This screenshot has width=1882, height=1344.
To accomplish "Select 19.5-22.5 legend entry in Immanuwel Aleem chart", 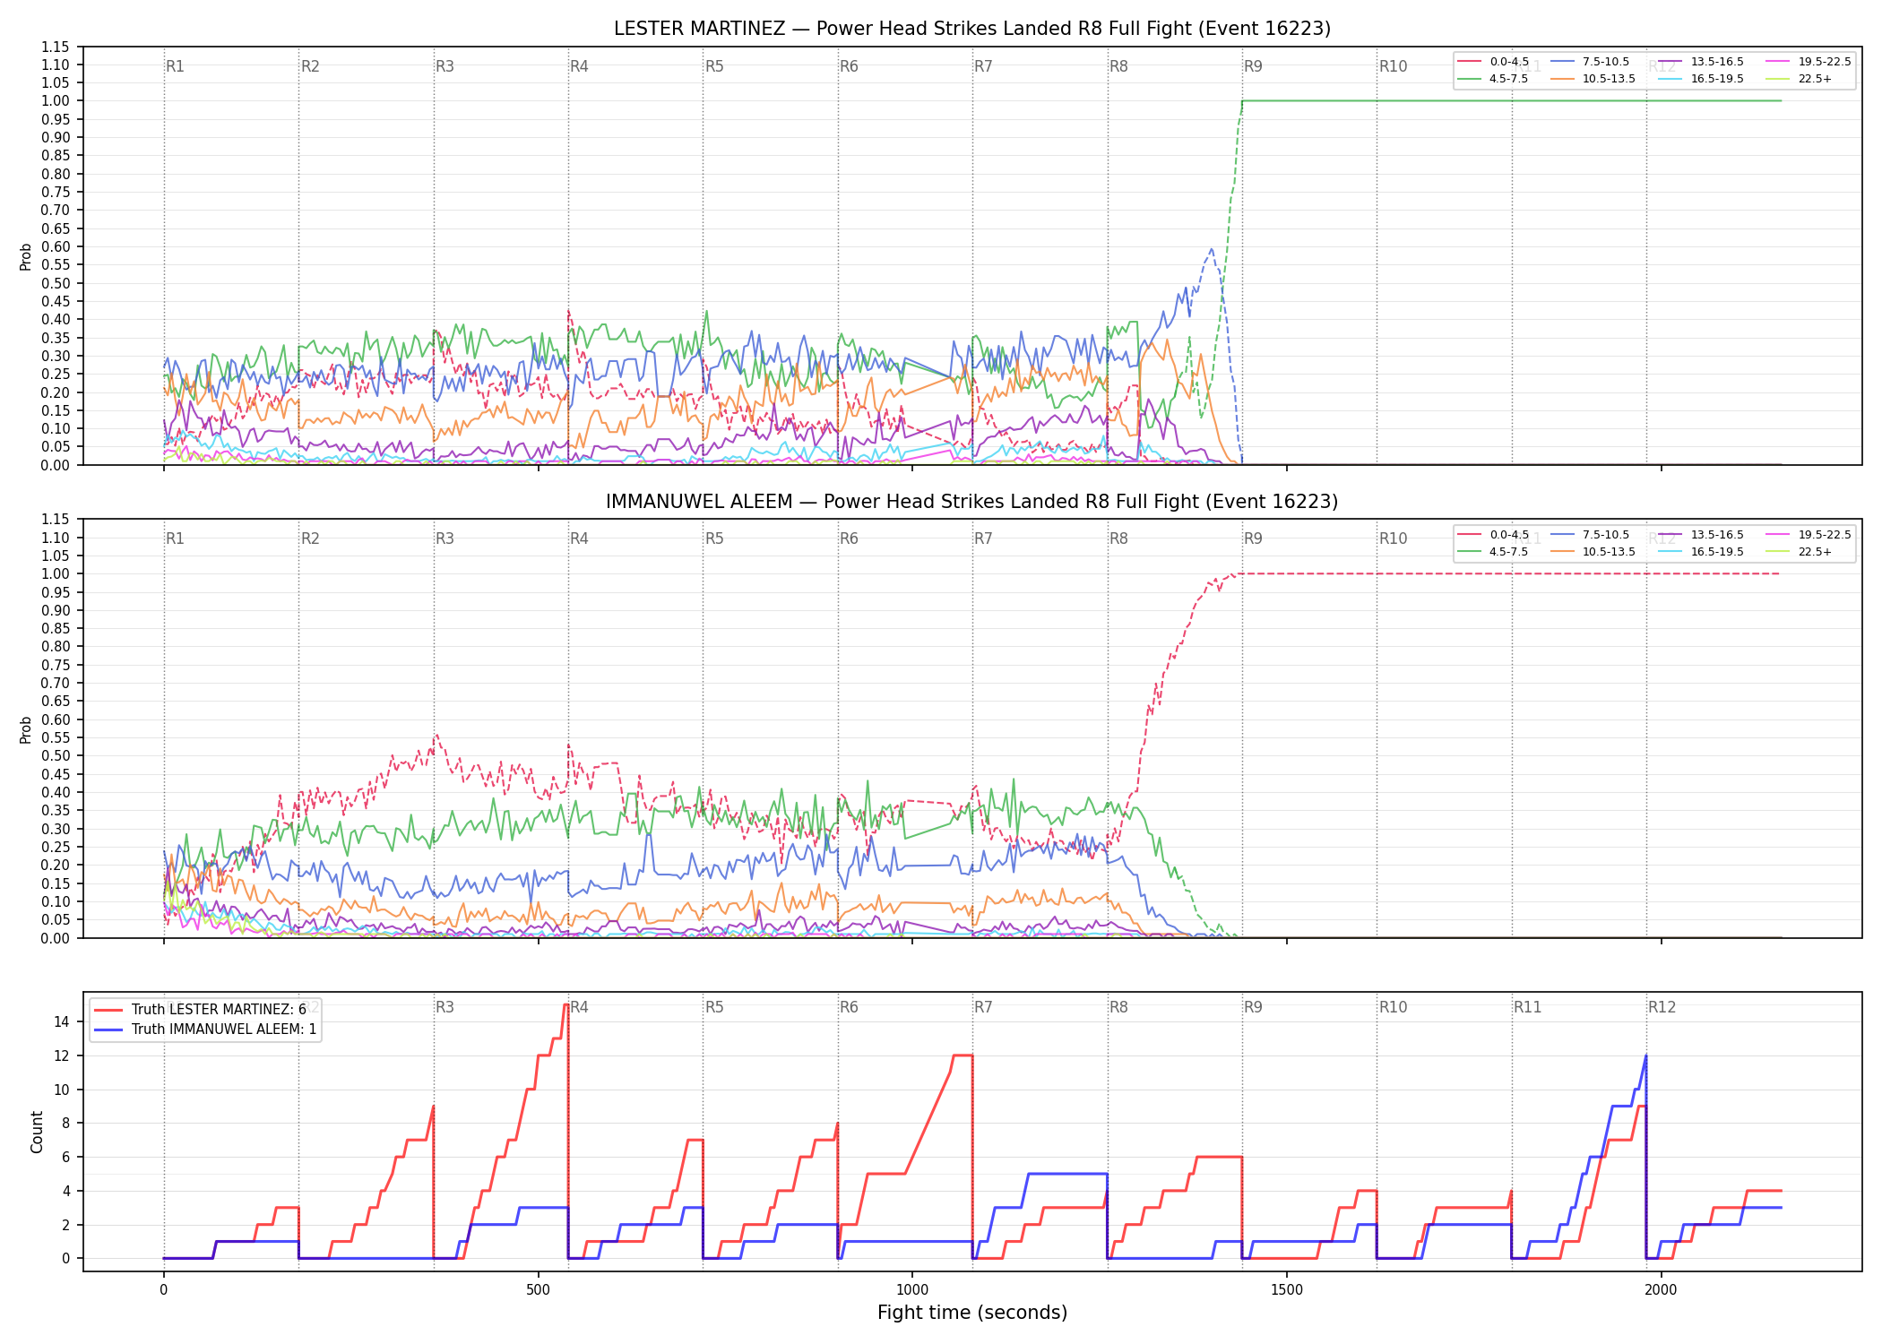I will (1808, 535).
